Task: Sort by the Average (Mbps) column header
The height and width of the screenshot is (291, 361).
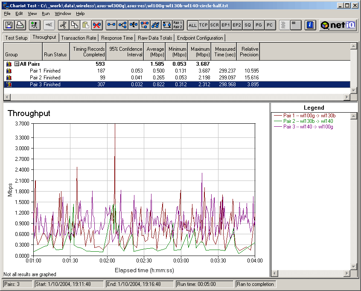Action: coord(155,52)
